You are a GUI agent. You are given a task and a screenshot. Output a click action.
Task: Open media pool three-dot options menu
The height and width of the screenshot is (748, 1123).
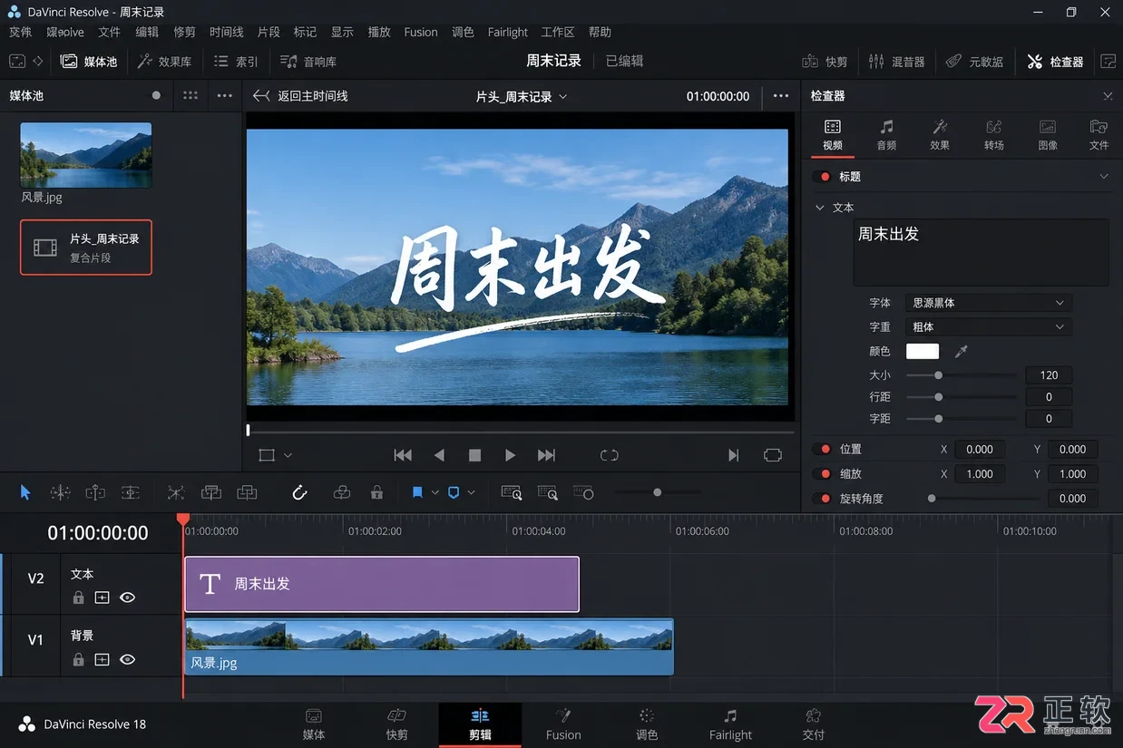224,95
